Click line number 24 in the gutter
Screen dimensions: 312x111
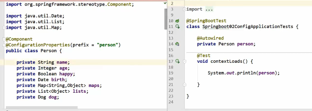tap(171, 102)
